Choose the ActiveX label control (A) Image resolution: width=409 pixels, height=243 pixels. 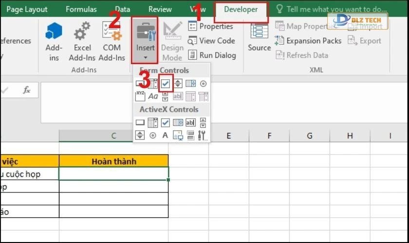[165, 135]
